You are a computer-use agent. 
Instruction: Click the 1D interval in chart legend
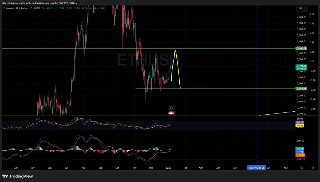pos(31,8)
